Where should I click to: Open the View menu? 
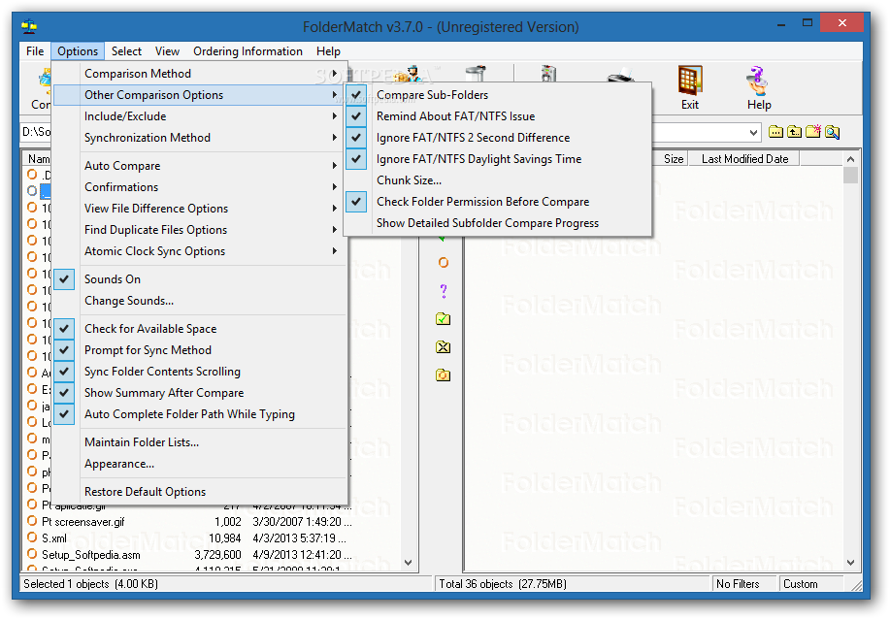tap(168, 51)
